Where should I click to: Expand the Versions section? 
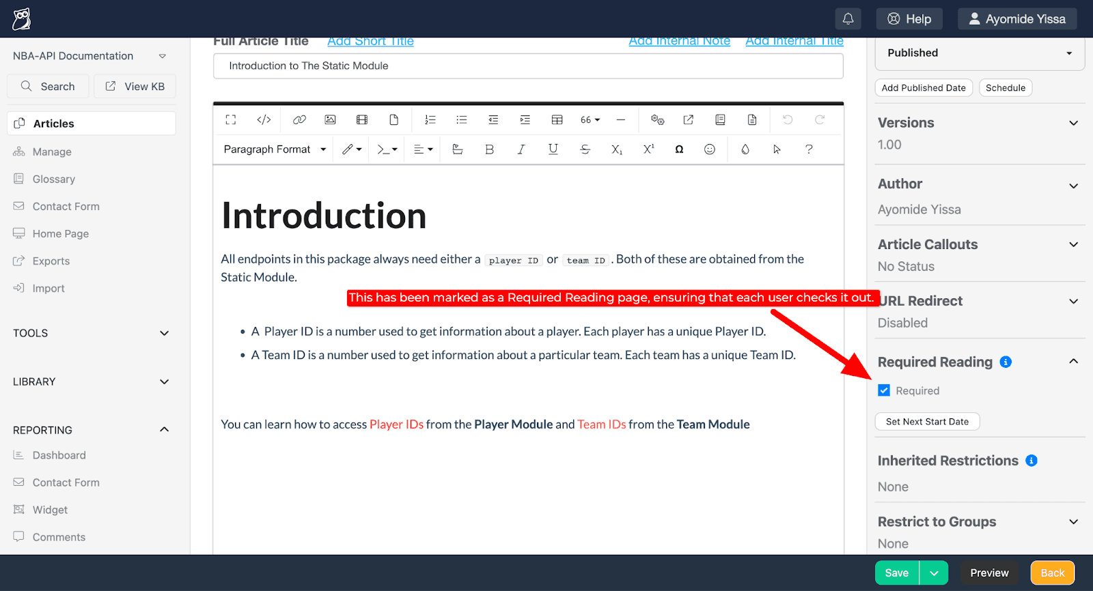[x=1073, y=123]
